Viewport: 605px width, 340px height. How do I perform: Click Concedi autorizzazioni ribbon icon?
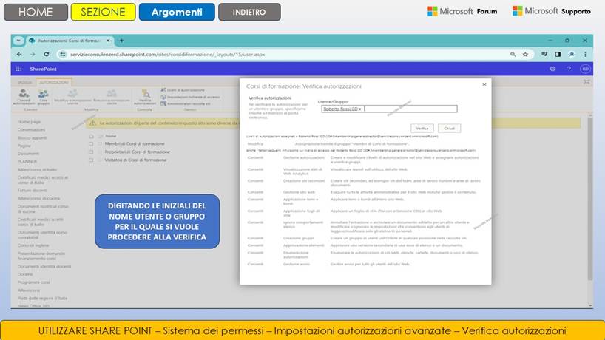[24, 97]
